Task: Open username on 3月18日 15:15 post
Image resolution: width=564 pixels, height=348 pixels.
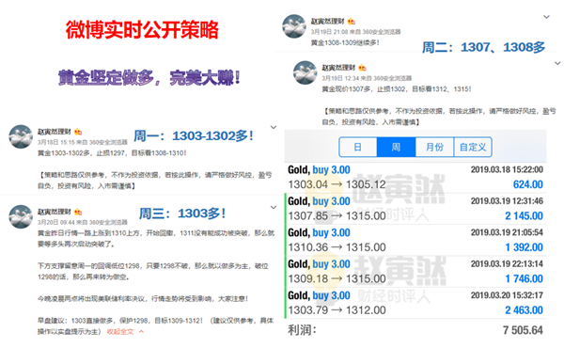Action: pyautogui.click(x=55, y=132)
